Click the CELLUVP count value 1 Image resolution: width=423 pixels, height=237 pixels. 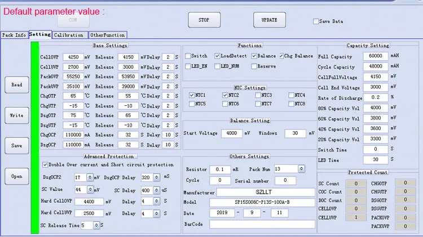point(356,217)
